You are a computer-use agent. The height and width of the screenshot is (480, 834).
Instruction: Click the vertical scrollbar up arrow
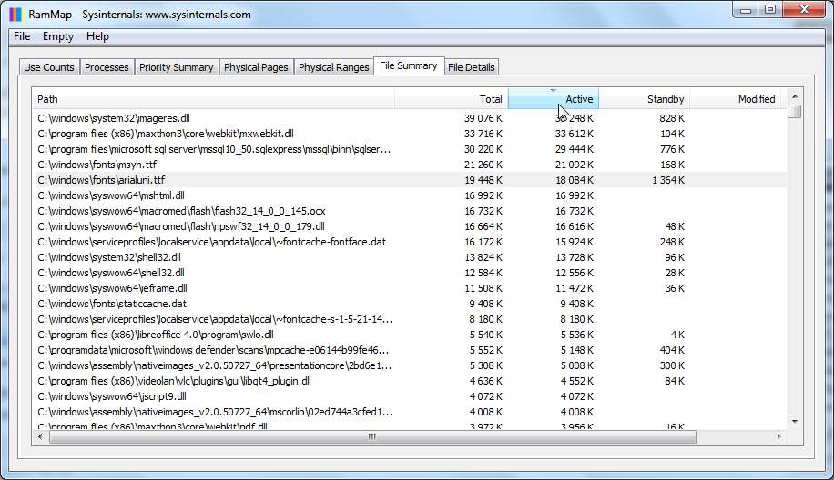[795, 96]
